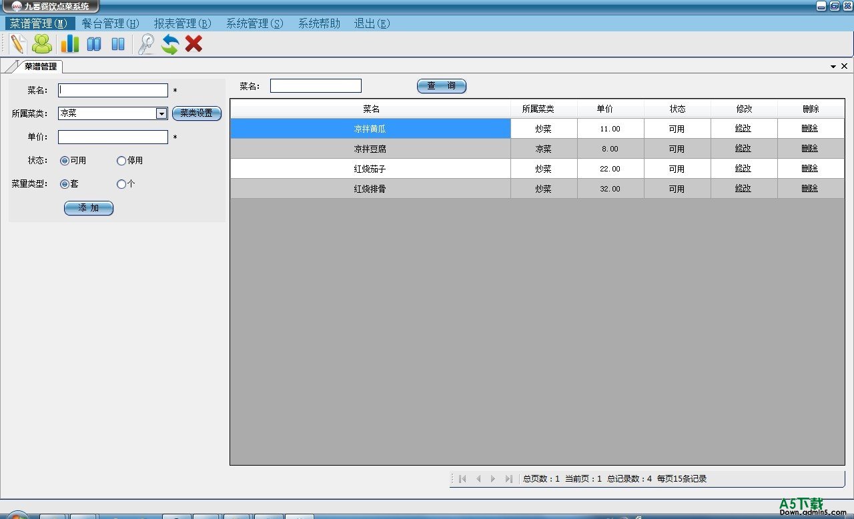854x519 pixels.
Task: Click the 32.00 price cell
Action: coord(610,189)
